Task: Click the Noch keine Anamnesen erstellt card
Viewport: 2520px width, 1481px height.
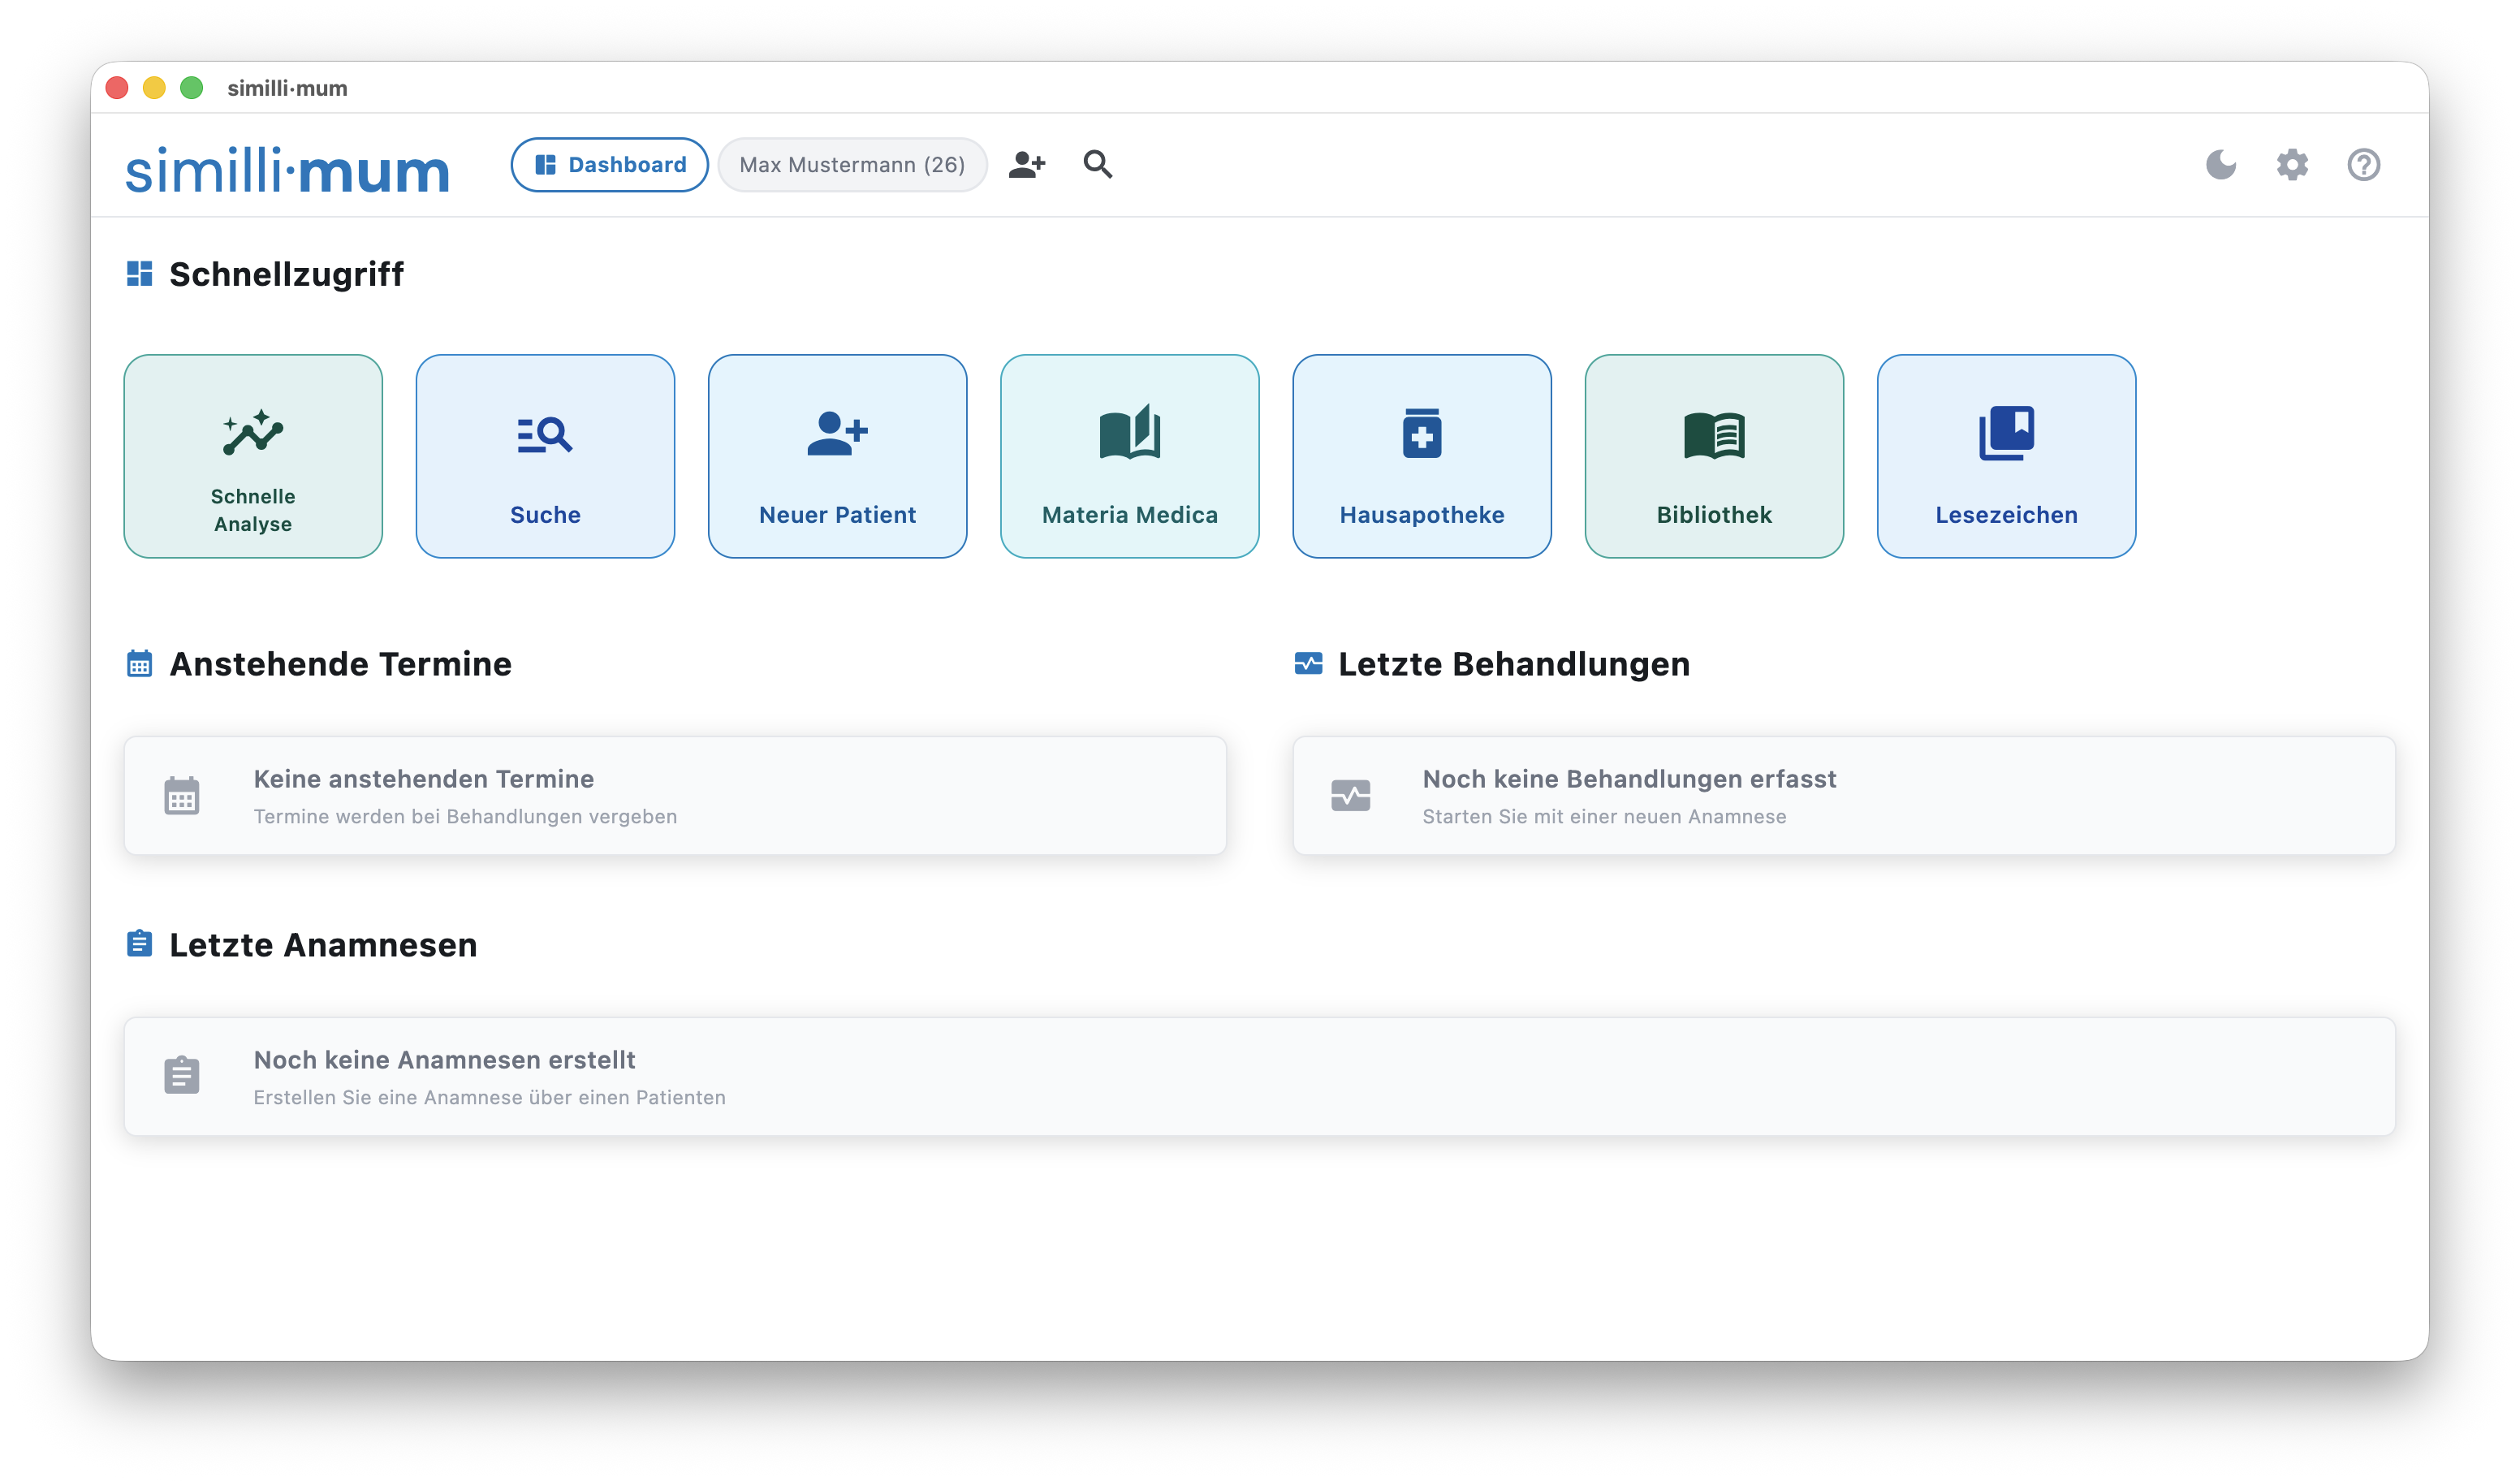Action: (1259, 1076)
